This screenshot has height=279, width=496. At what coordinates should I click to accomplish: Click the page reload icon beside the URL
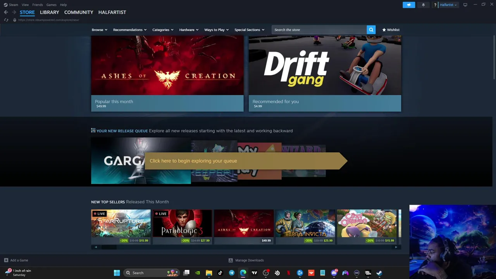[6, 20]
